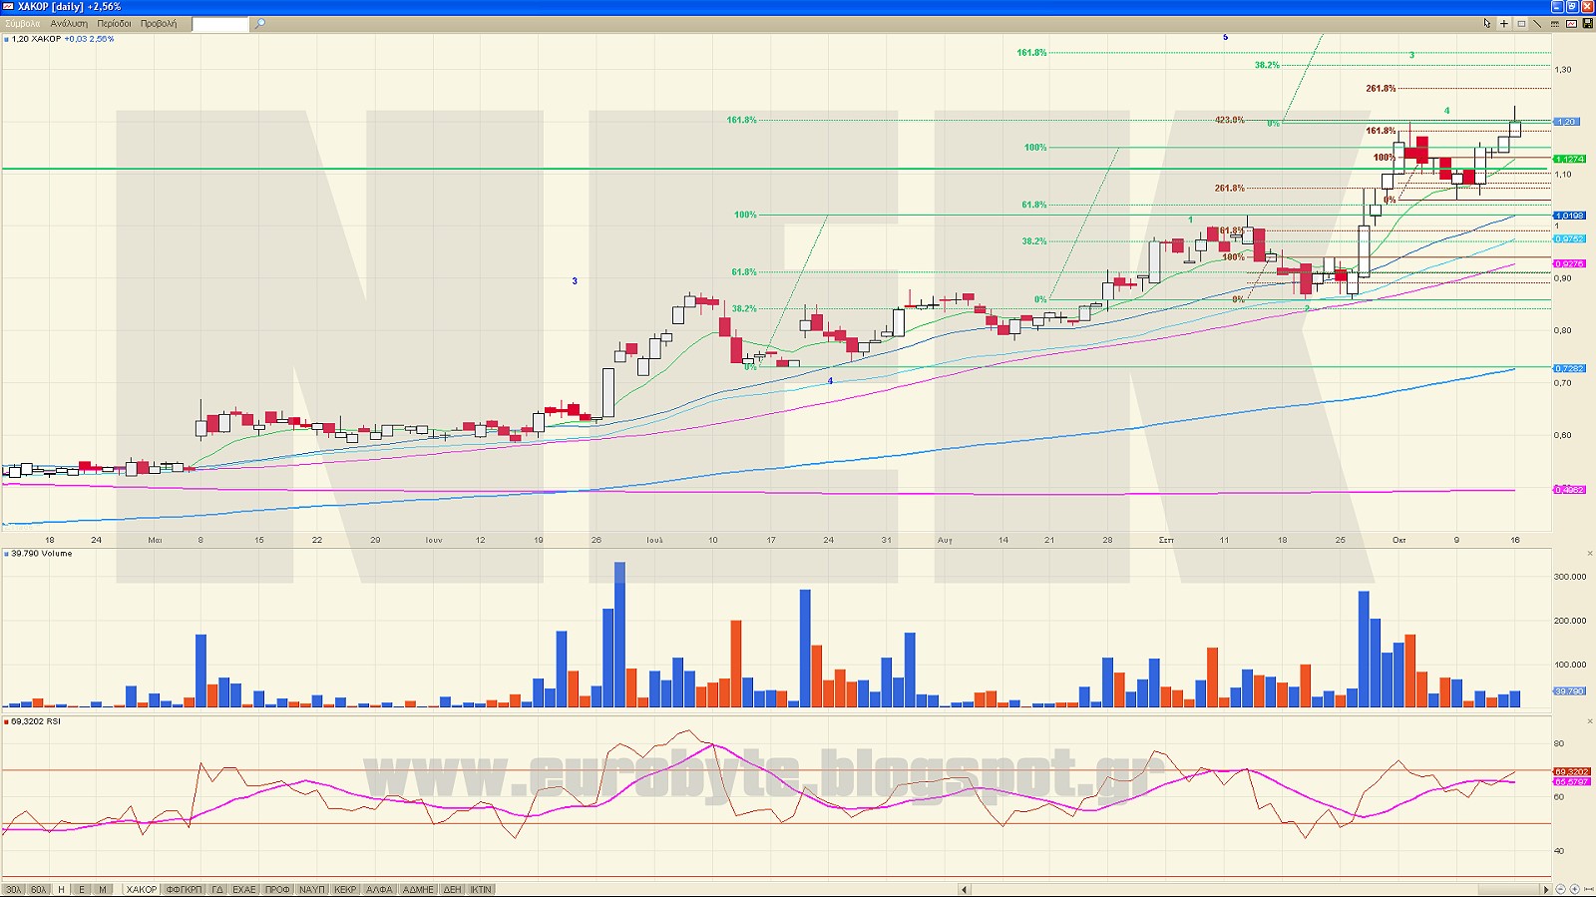Switch to the ΓΔ symbol tab
This screenshot has width=1596, height=897.
click(x=217, y=890)
